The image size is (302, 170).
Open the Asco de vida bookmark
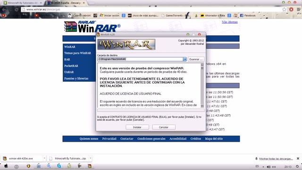coord(143,16)
